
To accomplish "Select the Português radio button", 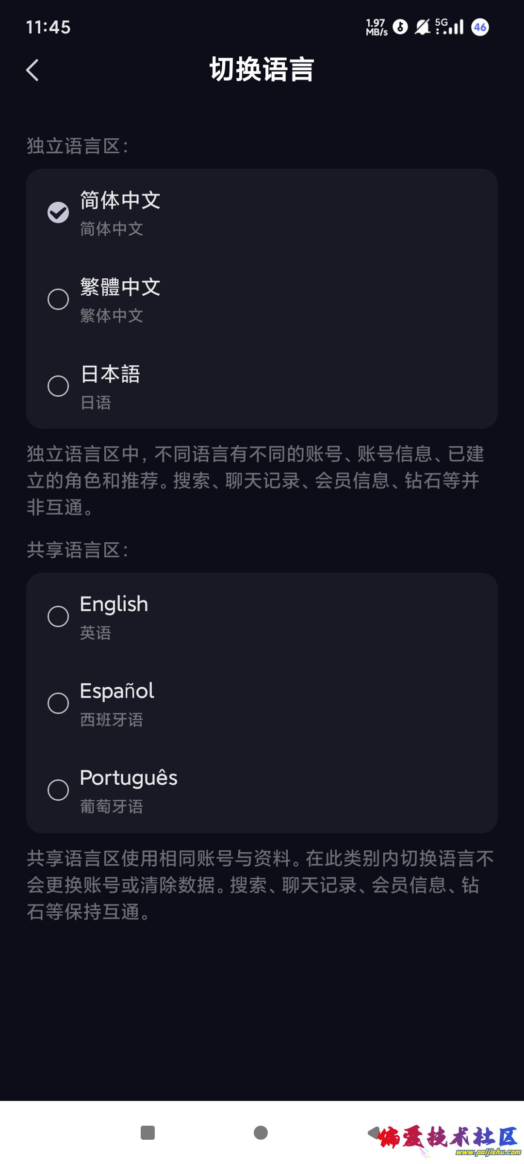I will [x=58, y=790].
